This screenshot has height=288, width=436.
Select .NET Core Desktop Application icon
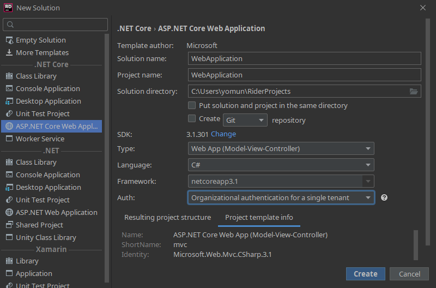tap(9, 101)
